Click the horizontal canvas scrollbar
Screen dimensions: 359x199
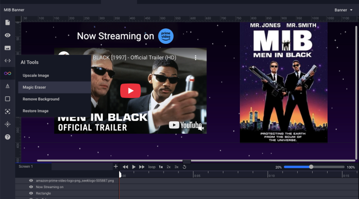click(x=196, y=160)
